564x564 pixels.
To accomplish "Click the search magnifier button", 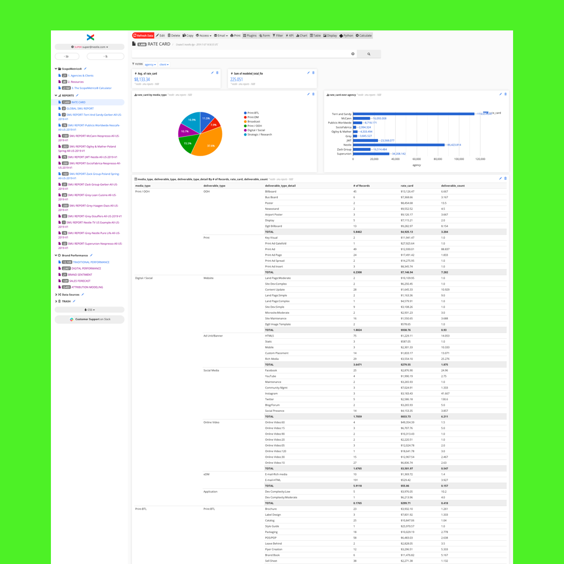I will (369, 54).
